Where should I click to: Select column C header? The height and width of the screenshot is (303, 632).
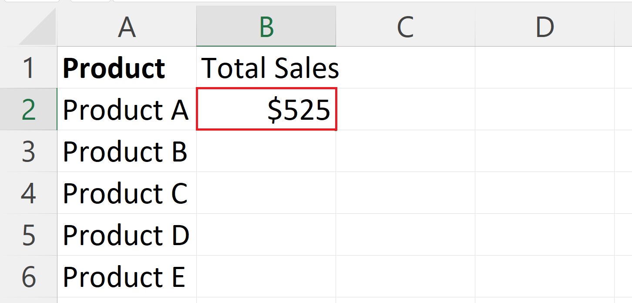coord(405,27)
